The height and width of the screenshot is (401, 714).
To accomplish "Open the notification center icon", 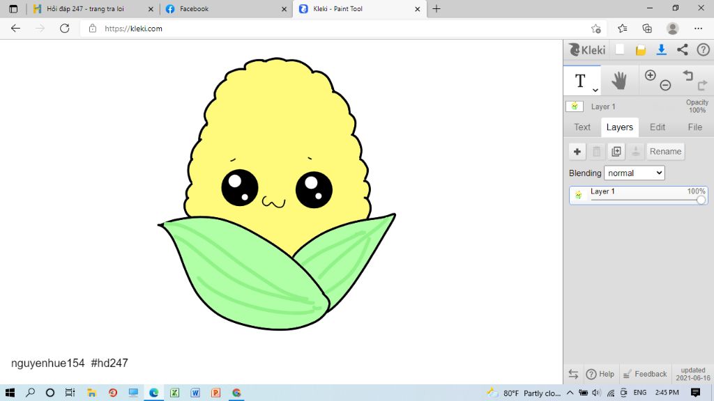I will tap(695, 393).
